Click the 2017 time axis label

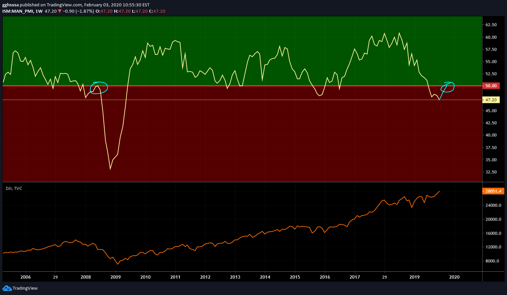(355, 277)
